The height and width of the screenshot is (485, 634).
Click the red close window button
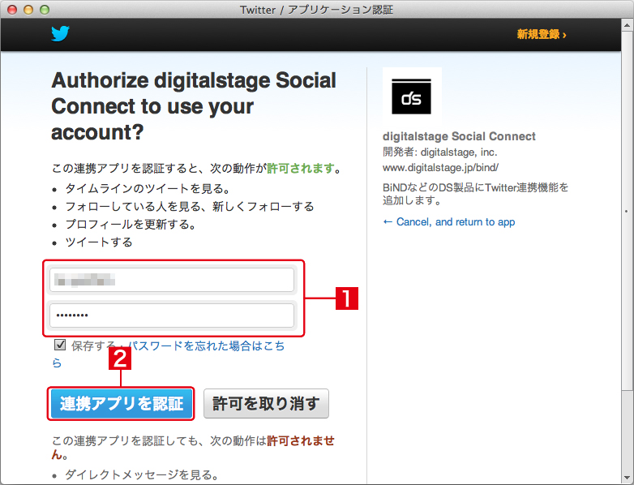[12, 10]
